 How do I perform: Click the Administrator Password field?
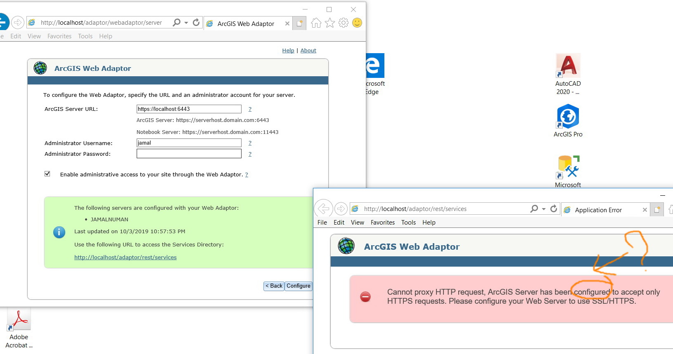point(189,154)
